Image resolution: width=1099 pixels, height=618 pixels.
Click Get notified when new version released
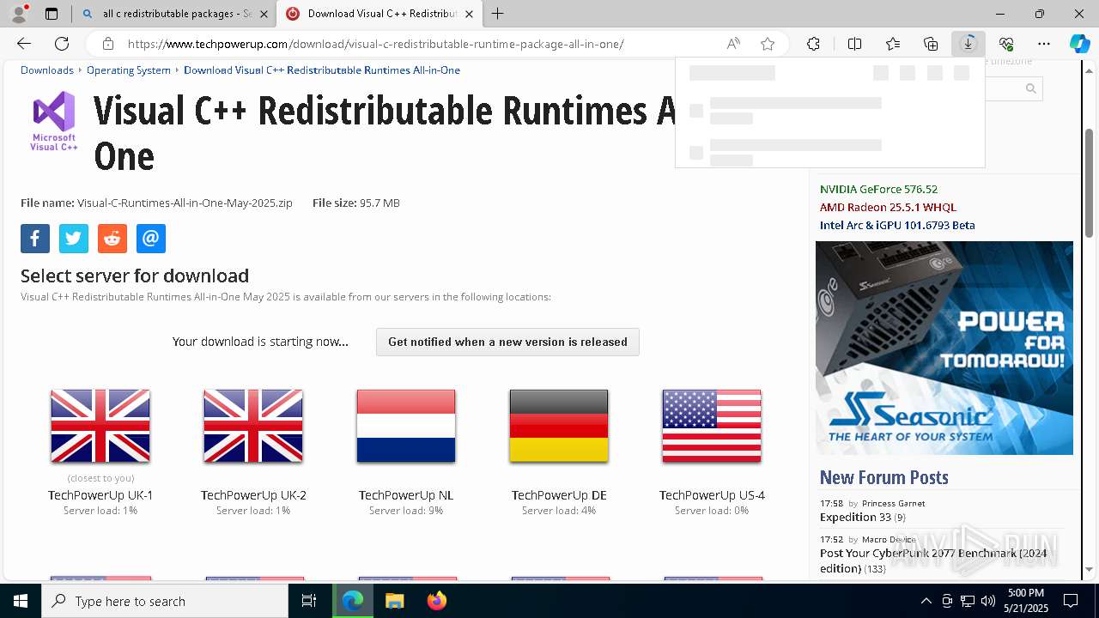tap(507, 342)
